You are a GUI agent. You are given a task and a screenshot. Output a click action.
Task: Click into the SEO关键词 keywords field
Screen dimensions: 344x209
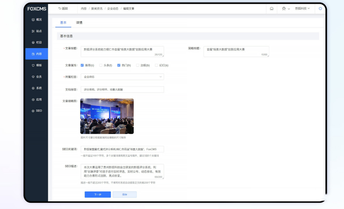tap(122, 149)
